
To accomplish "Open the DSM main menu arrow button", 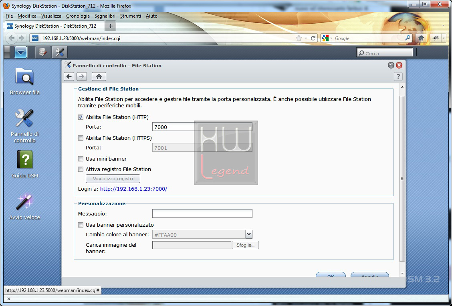I will (x=21, y=52).
